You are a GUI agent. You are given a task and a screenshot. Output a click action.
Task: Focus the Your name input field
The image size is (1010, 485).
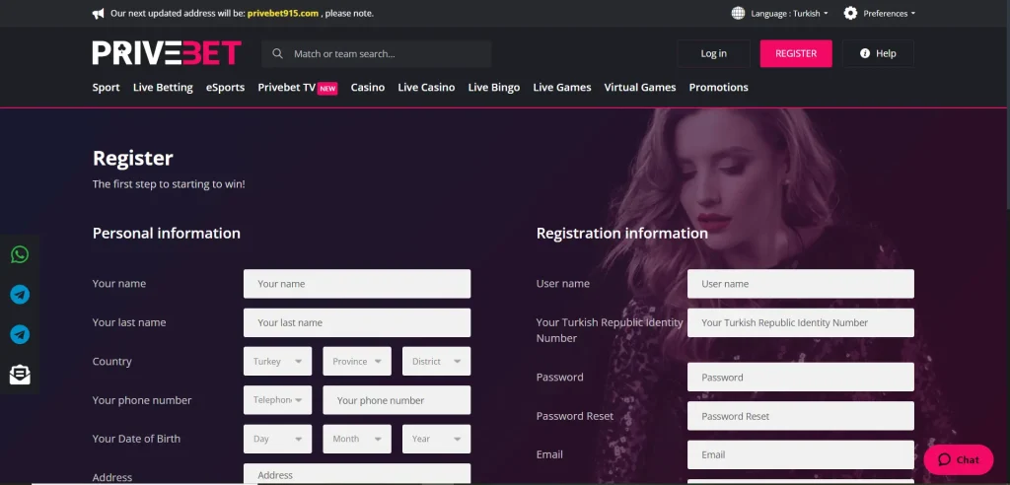357,283
